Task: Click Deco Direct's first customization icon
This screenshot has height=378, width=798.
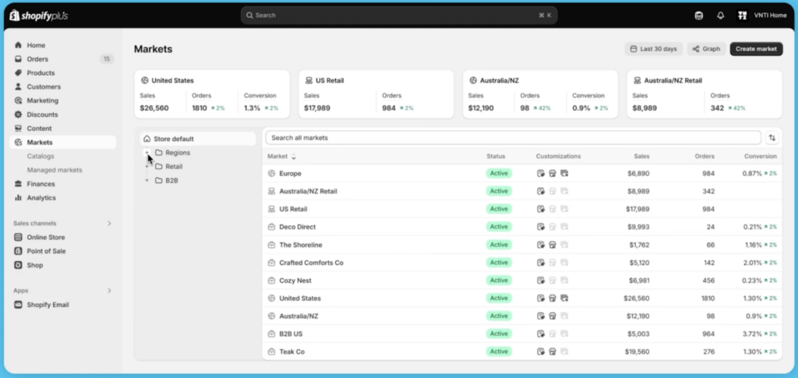Action: (541, 227)
